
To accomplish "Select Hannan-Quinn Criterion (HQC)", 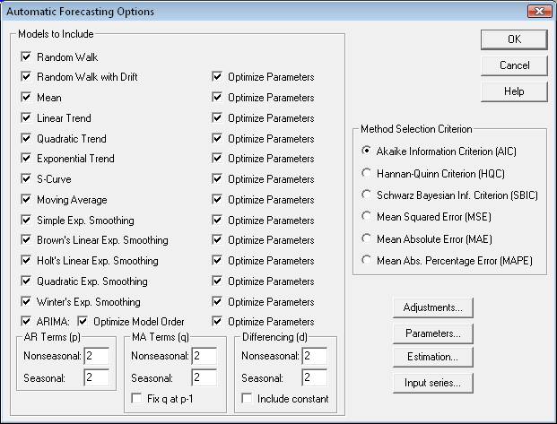I will point(365,173).
